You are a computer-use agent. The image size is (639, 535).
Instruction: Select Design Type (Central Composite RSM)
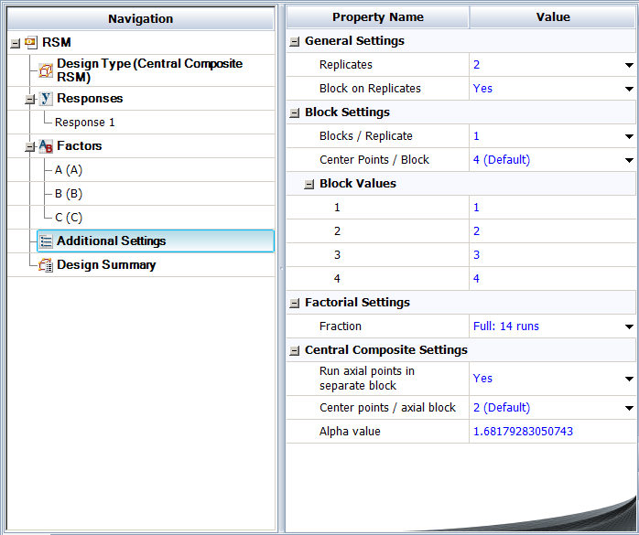tap(149, 70)
